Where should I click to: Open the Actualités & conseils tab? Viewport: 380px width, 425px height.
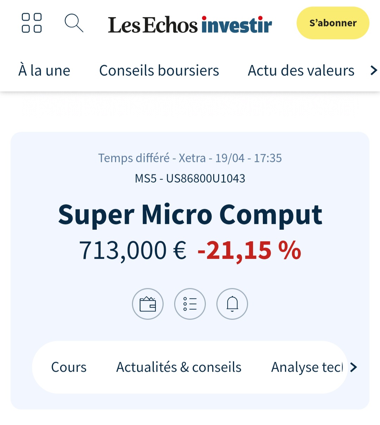(x=179, y=367)
